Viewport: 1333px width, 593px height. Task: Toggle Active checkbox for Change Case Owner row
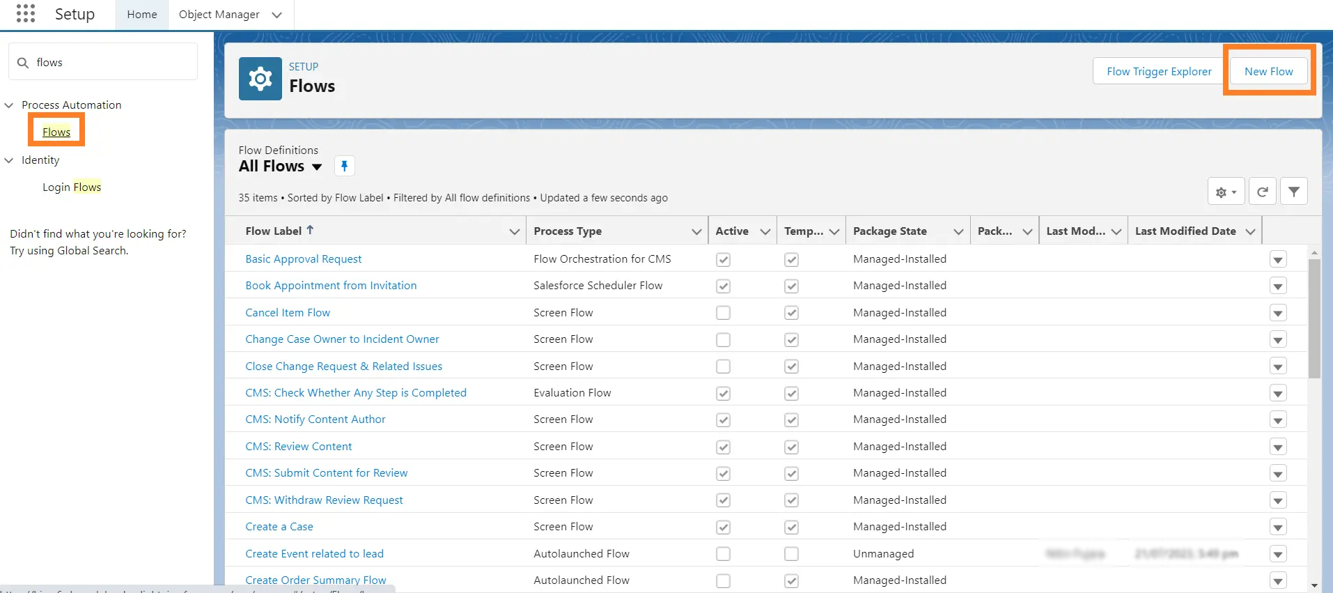(723, 340)
